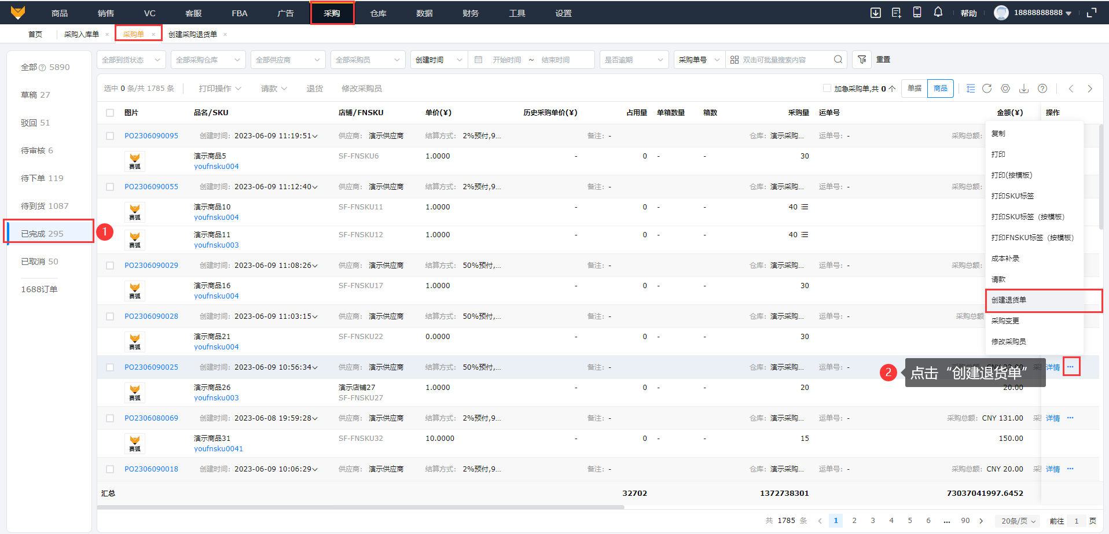Image resolution: width=1109 pixels, height=534 pixels.
Task: Tick the checkbox for order PO2306090095
Action: point(110,136)
